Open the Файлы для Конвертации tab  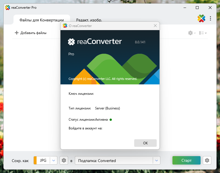pos(42,20)
